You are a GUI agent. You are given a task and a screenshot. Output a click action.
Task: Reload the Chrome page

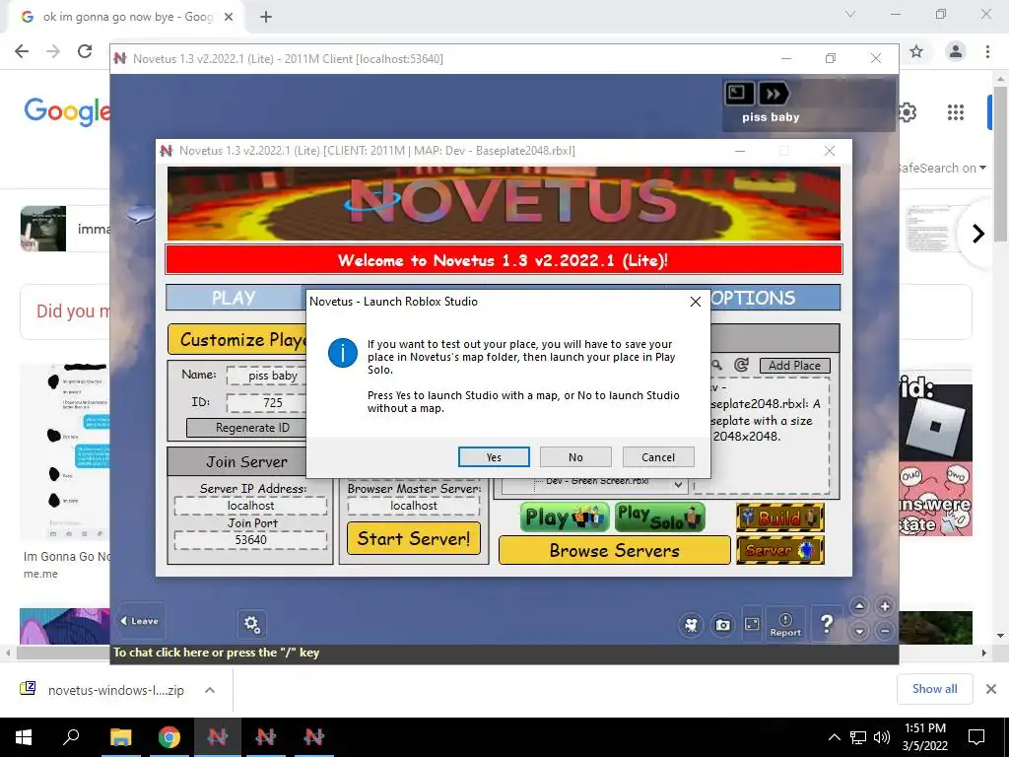(x=85, y=51)
